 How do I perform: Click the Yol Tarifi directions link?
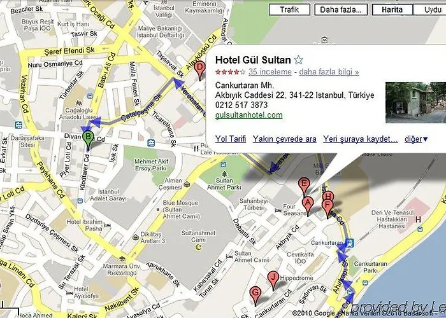coord(231,139)
